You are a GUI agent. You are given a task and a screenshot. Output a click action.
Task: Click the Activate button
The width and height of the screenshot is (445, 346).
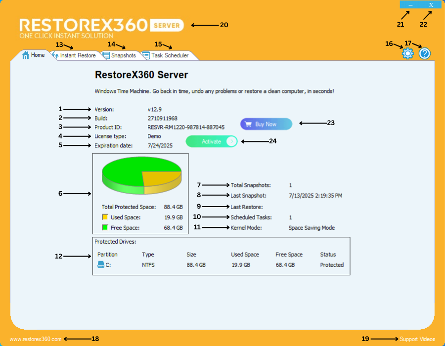click(x=212, y=141)
